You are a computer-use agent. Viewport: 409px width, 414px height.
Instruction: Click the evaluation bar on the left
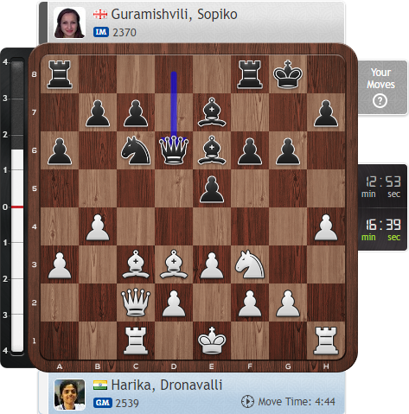(17, 207)
